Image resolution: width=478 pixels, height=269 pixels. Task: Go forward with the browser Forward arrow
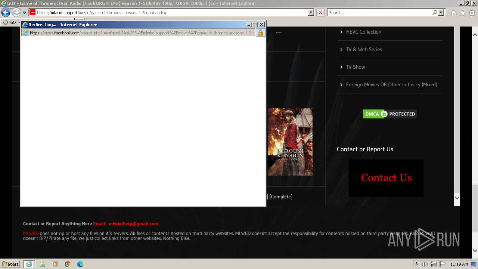click(x=16, y=13)
